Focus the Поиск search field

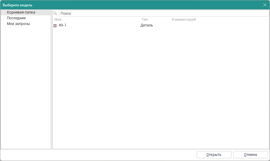point(163,14)
